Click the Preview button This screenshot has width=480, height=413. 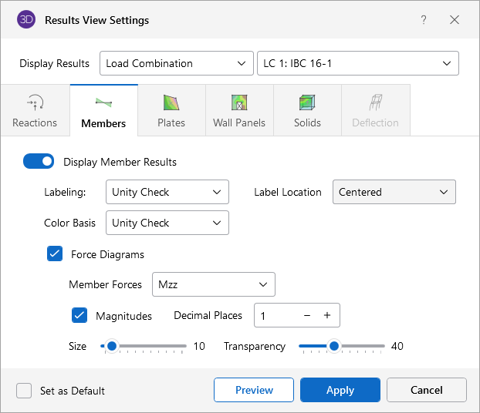pos(254,390)
